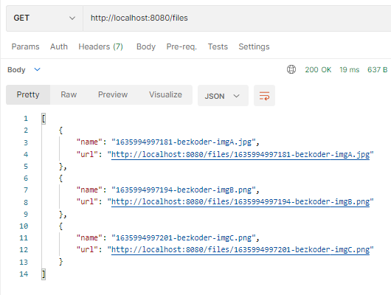Open the imgB.png file URL link
The width and height of the screenshot is (391, 295).
tap(241, 202)
